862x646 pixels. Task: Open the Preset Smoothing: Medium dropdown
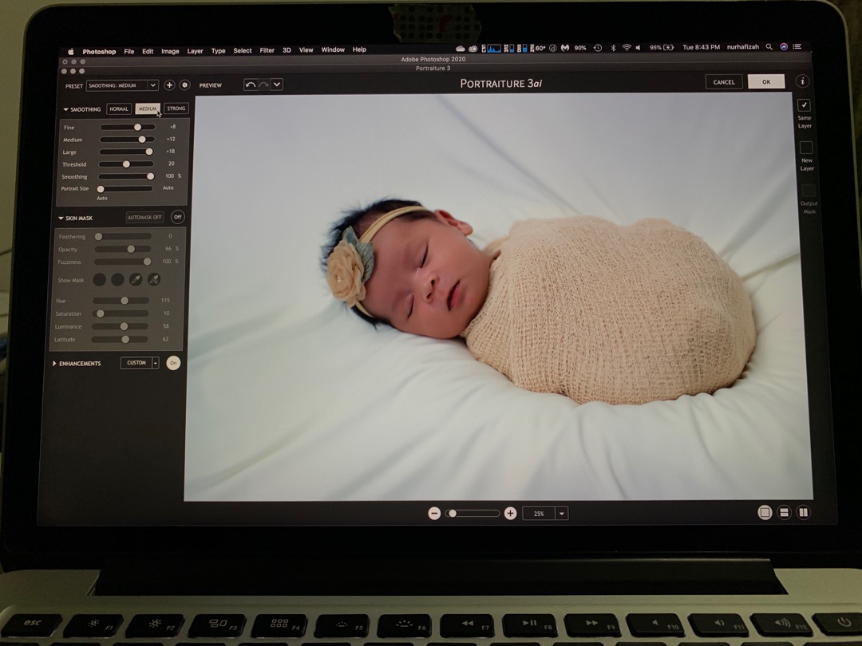click(122, 85)
